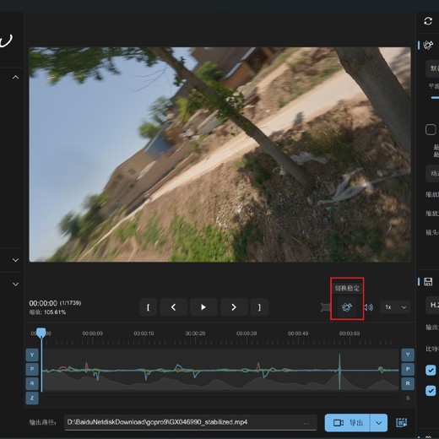439x439 pixels.
Task: Open the export queue icon beside the export button
Action: pos(402,422)
